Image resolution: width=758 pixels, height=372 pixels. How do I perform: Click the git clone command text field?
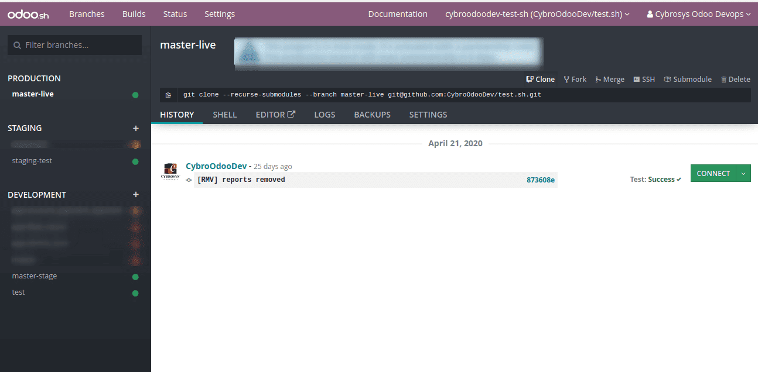point(463,95)
